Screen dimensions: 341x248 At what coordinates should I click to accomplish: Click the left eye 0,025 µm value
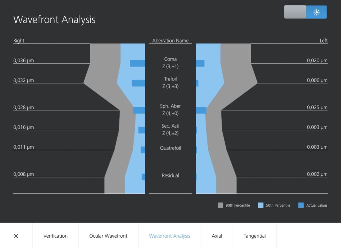[x=317, y=108]
